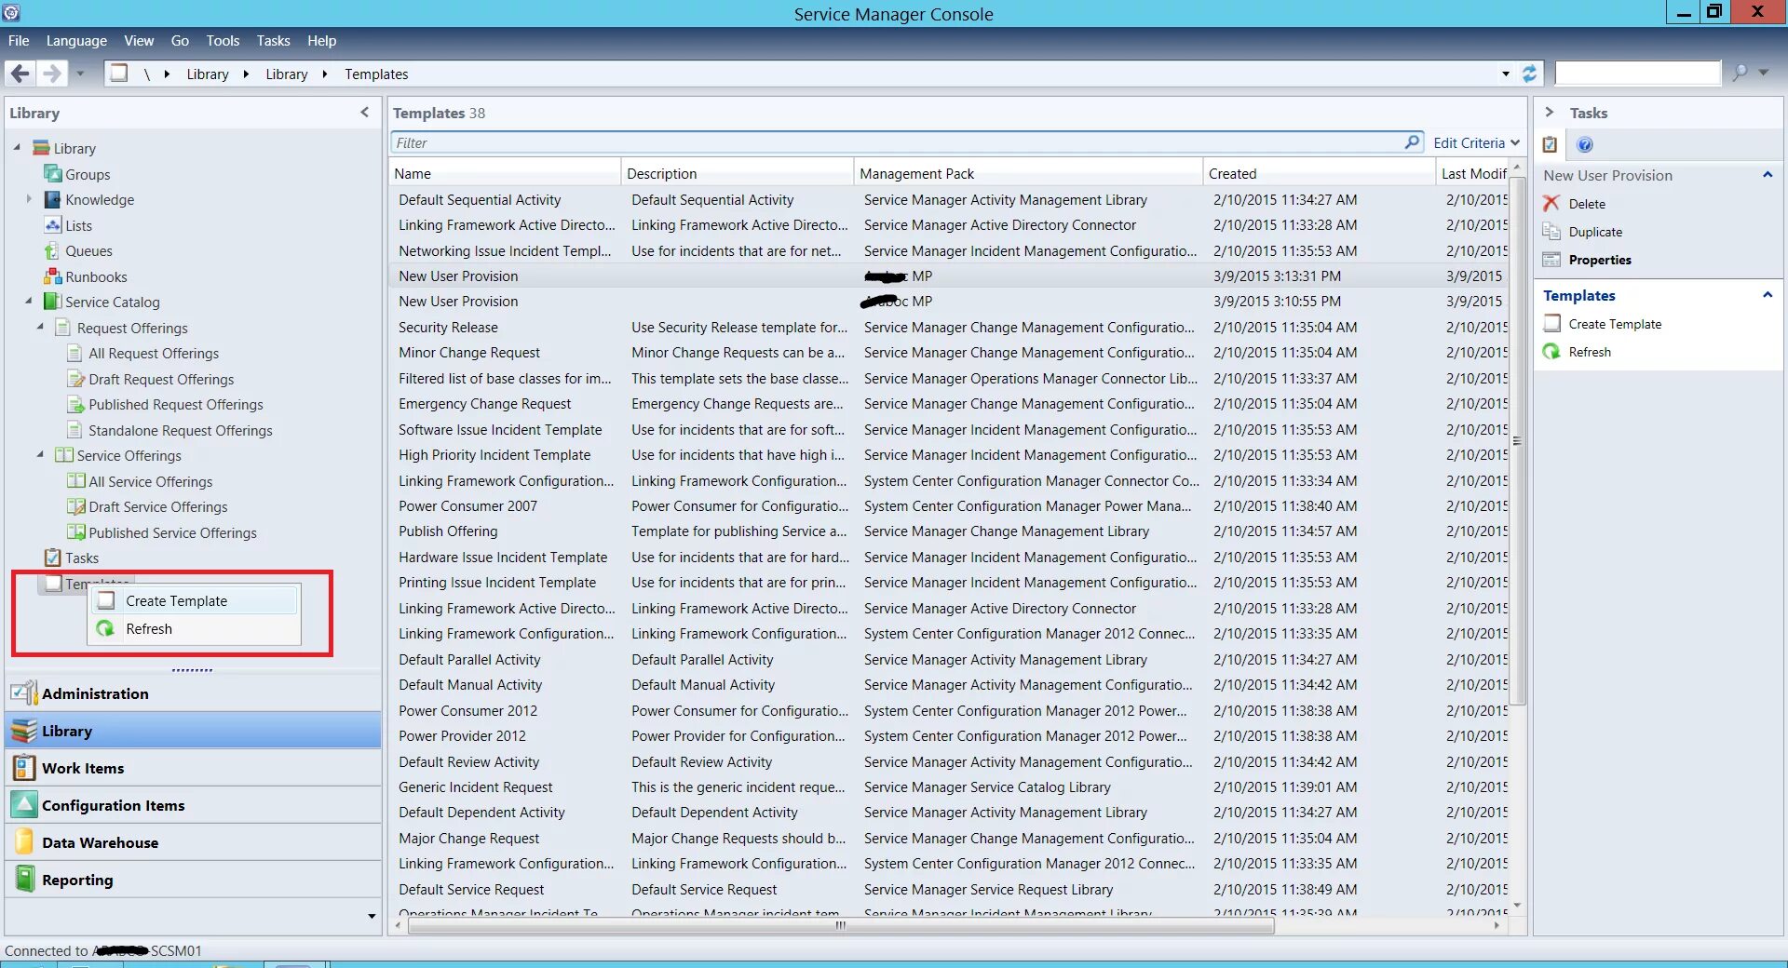
Task: Sort templates by Created column
Action: coord(1319,173)
